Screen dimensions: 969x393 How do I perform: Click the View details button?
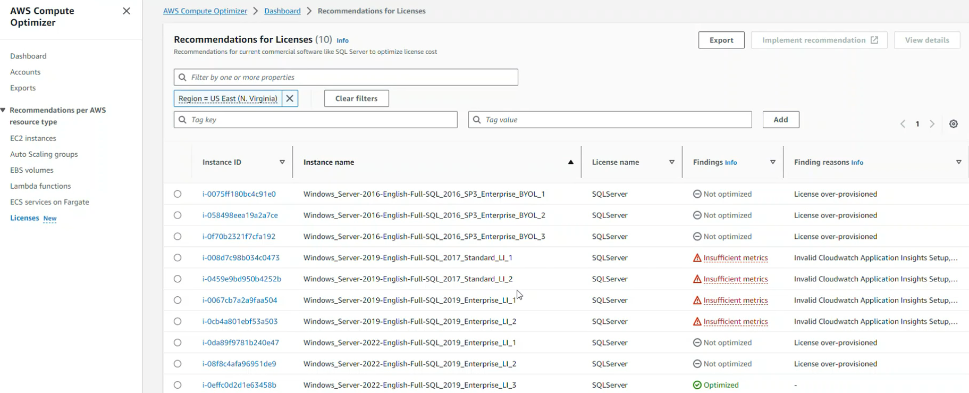pos(927,40)
